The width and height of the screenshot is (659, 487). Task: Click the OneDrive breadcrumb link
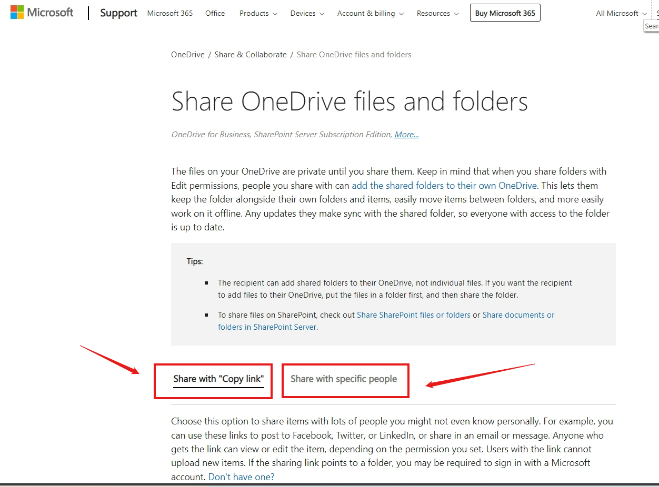coord(187,54)
